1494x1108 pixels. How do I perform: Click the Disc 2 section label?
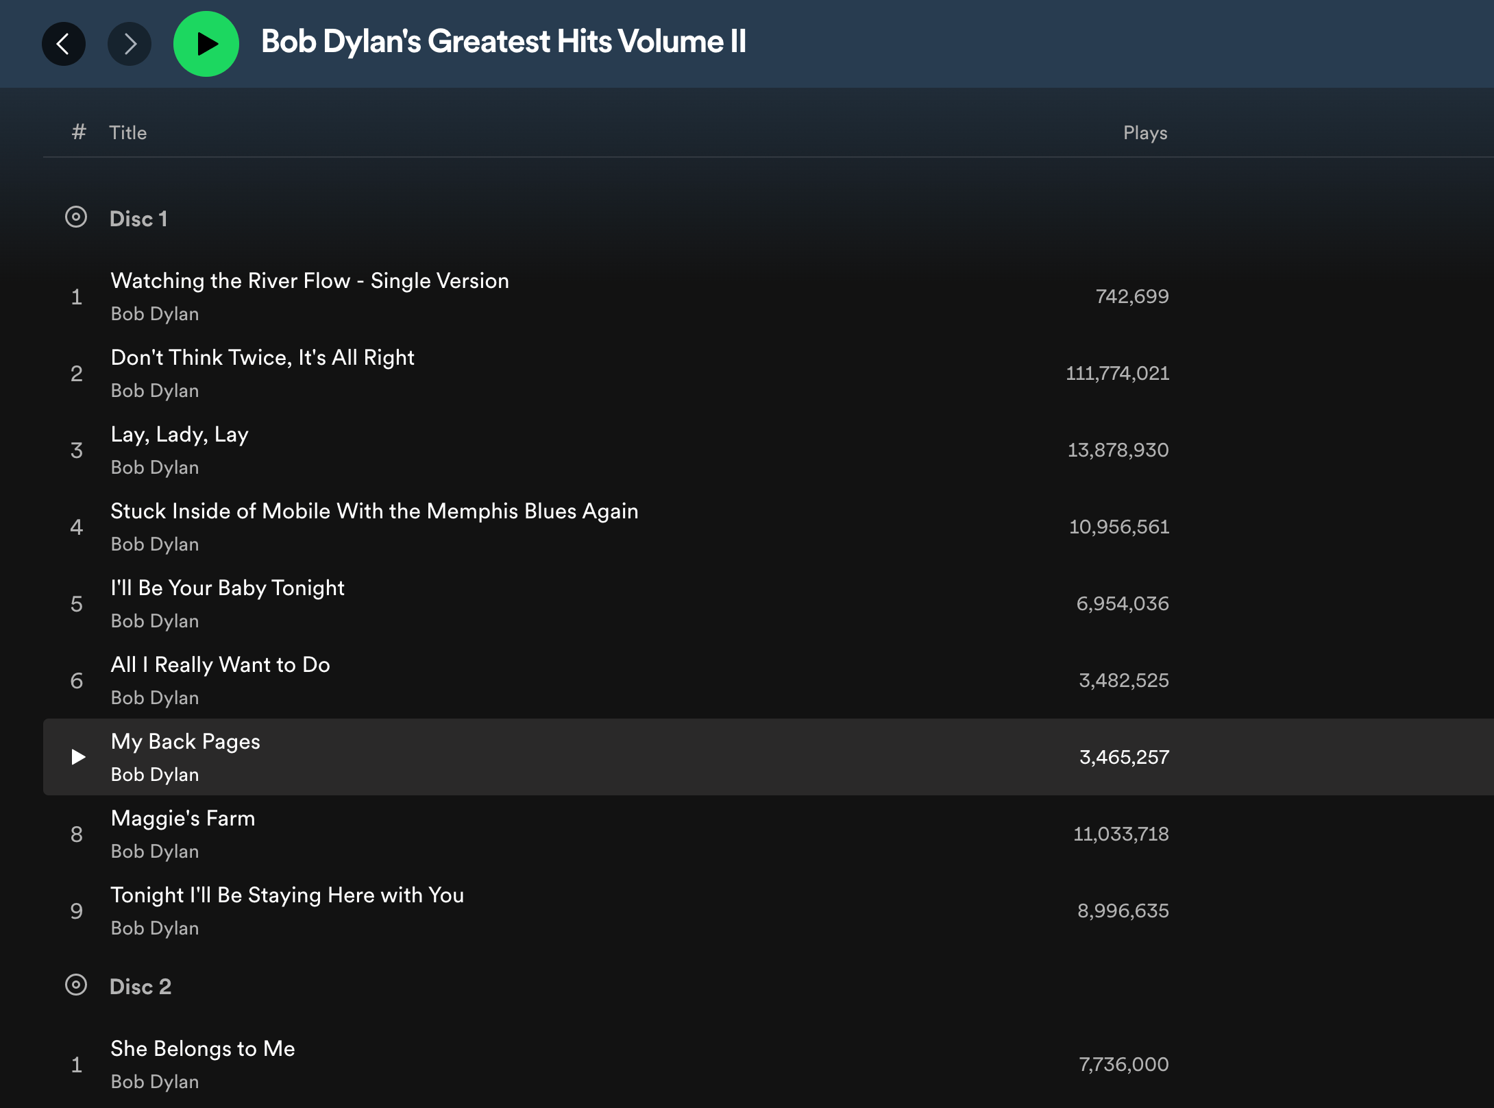click(x=140, y=987)
